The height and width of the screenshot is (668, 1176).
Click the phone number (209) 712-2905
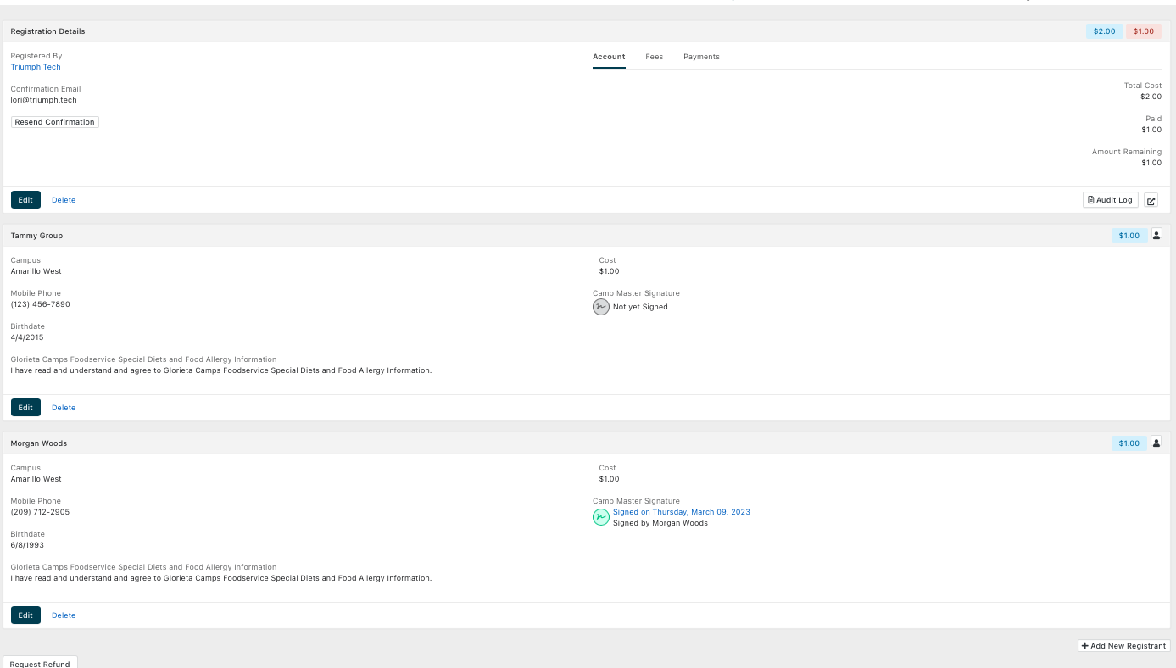coord(41,512)
